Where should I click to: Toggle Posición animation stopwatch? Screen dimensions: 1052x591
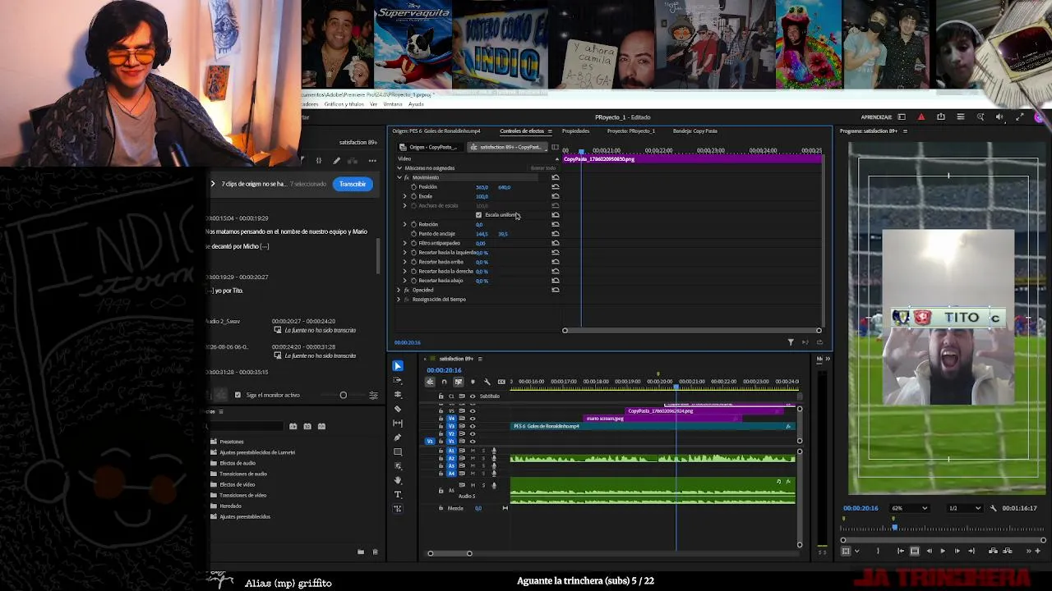pos(413,187)
